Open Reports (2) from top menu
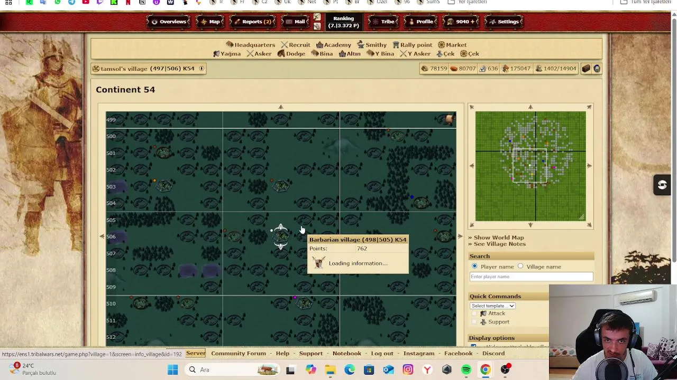Screen dimensions: 677x380 point(252,22)
